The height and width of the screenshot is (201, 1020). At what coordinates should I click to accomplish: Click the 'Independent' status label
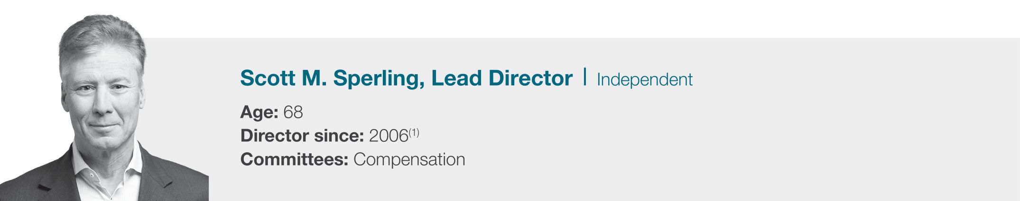(x=645, y=79)
